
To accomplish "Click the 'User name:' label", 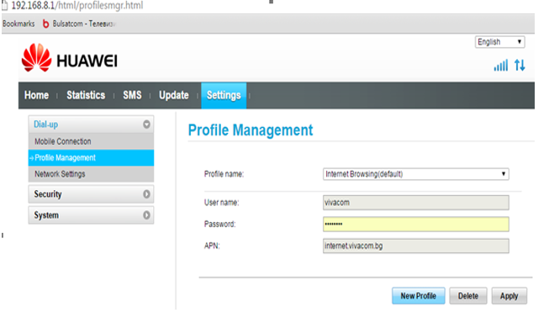I will 221,203.
